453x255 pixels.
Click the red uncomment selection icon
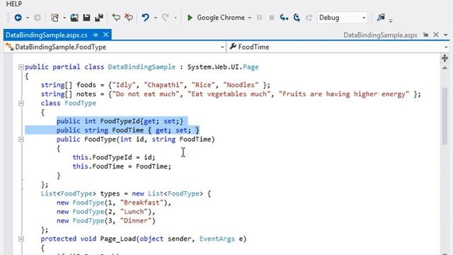(x=129, y=18)
